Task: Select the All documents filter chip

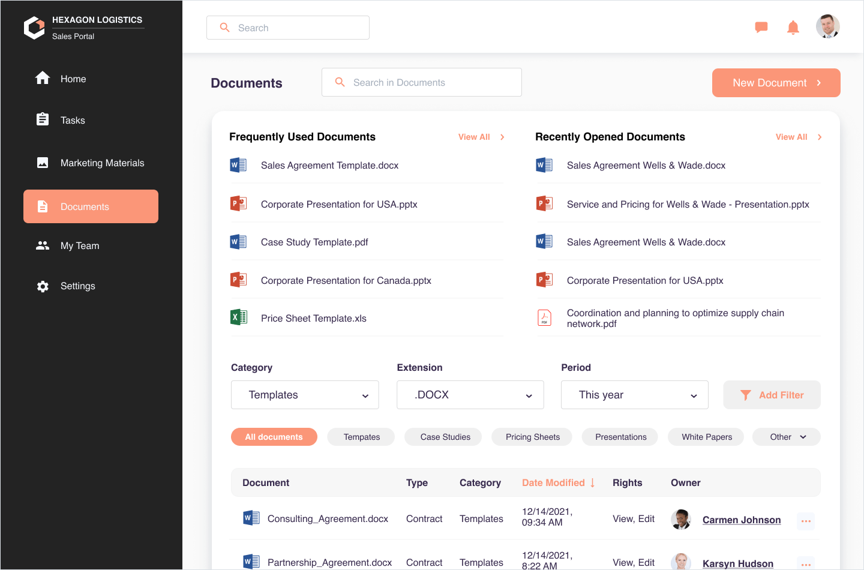Action: pyautogui.click(x=274, y=437)
